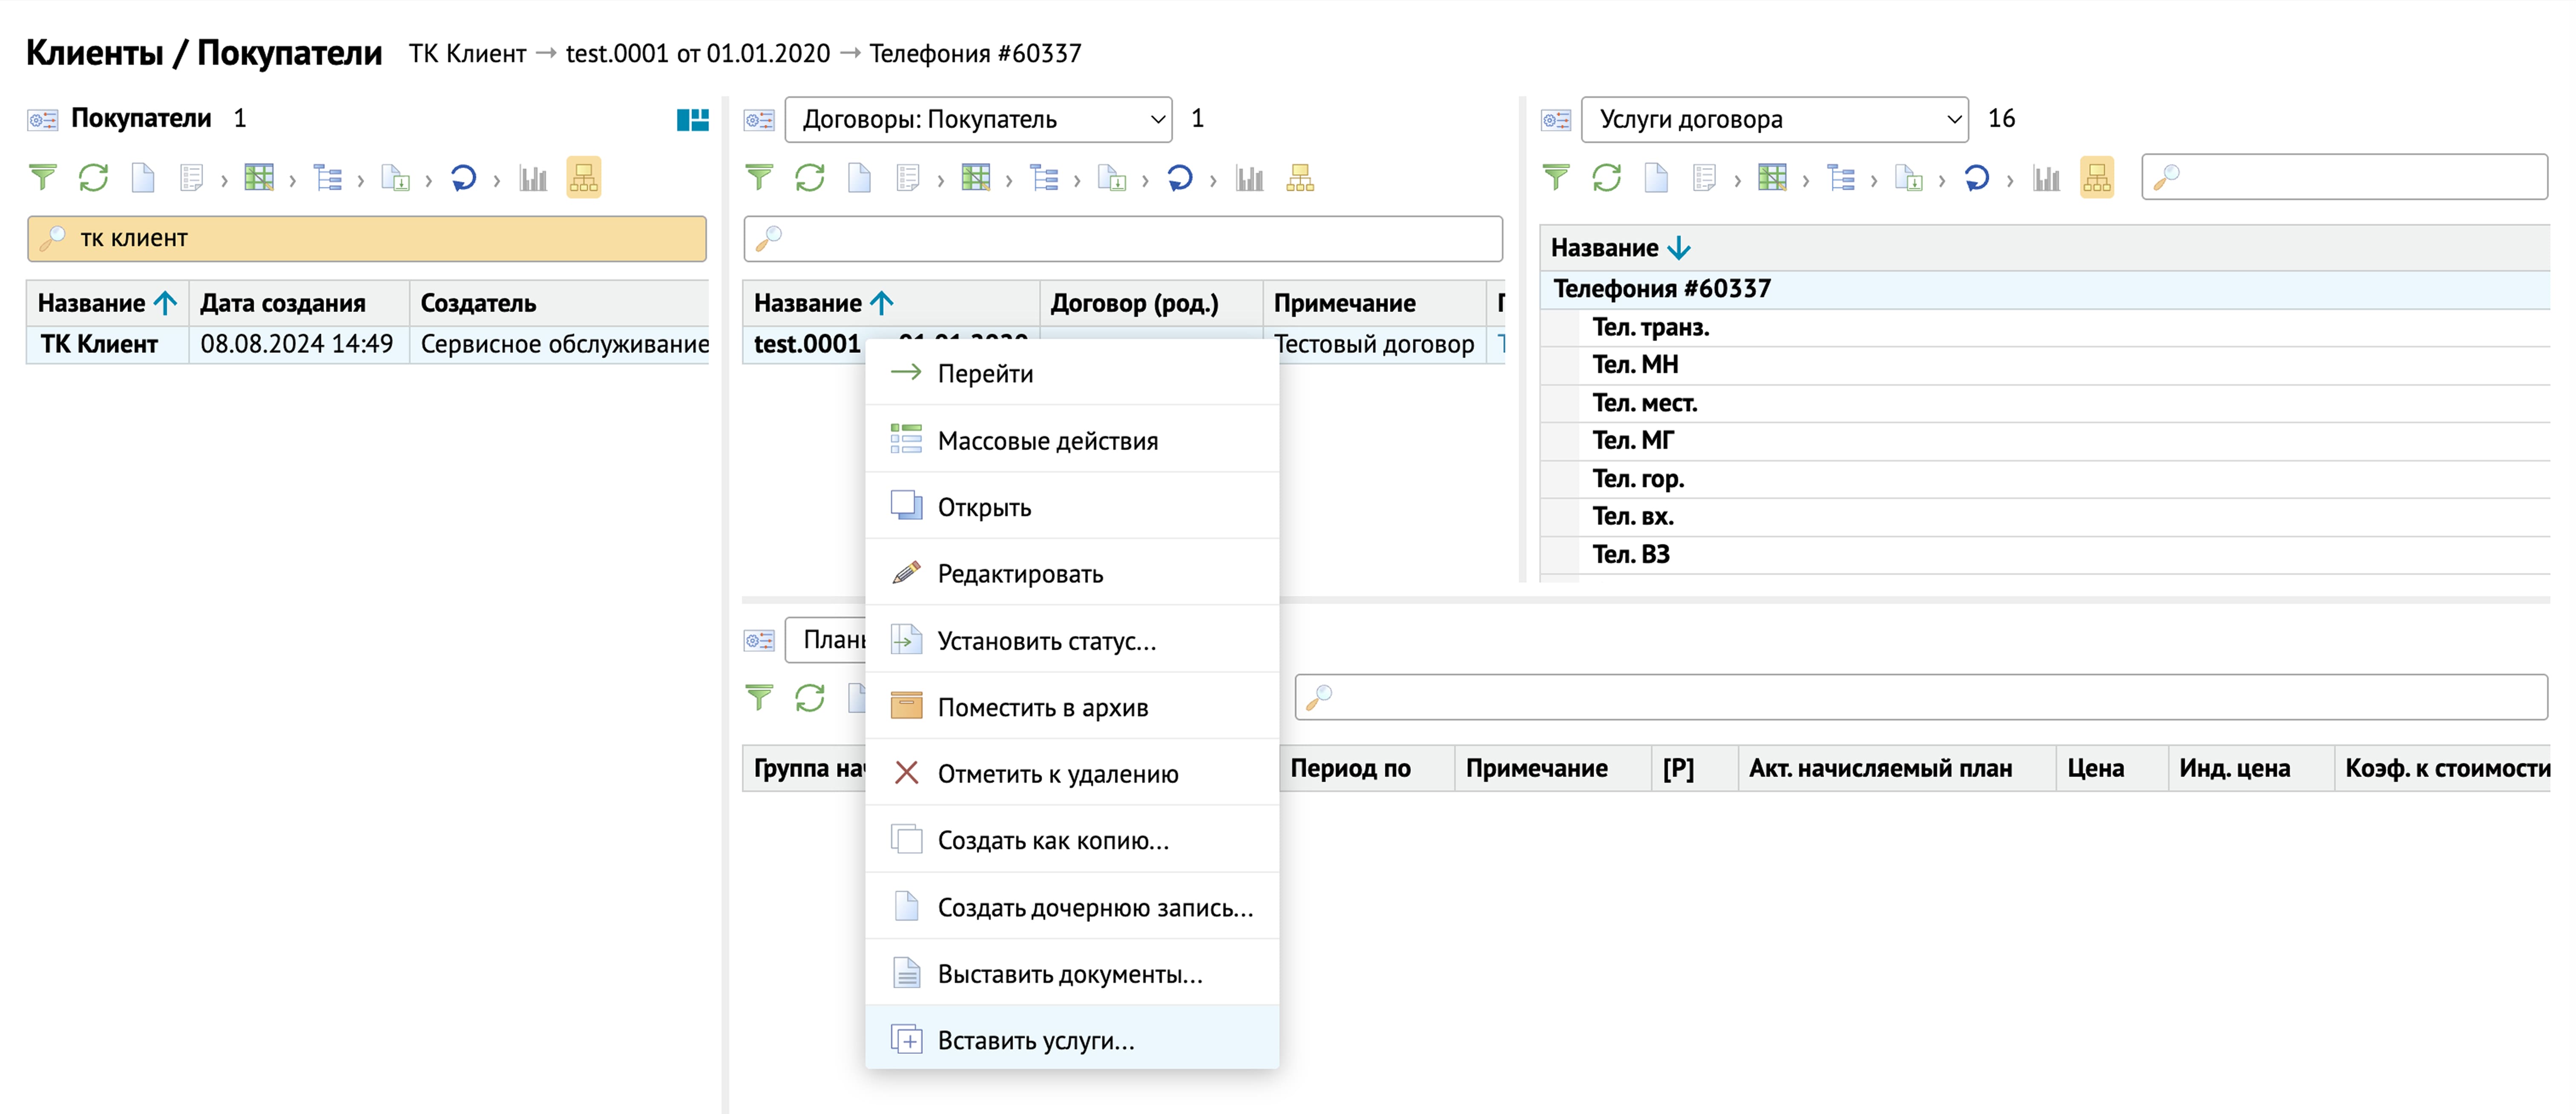Expand chevron after export icon in Услуги toolbar
The width and height of the screenshot is (2576, 1114).
pyautogui.click(x=1942, y=180)
